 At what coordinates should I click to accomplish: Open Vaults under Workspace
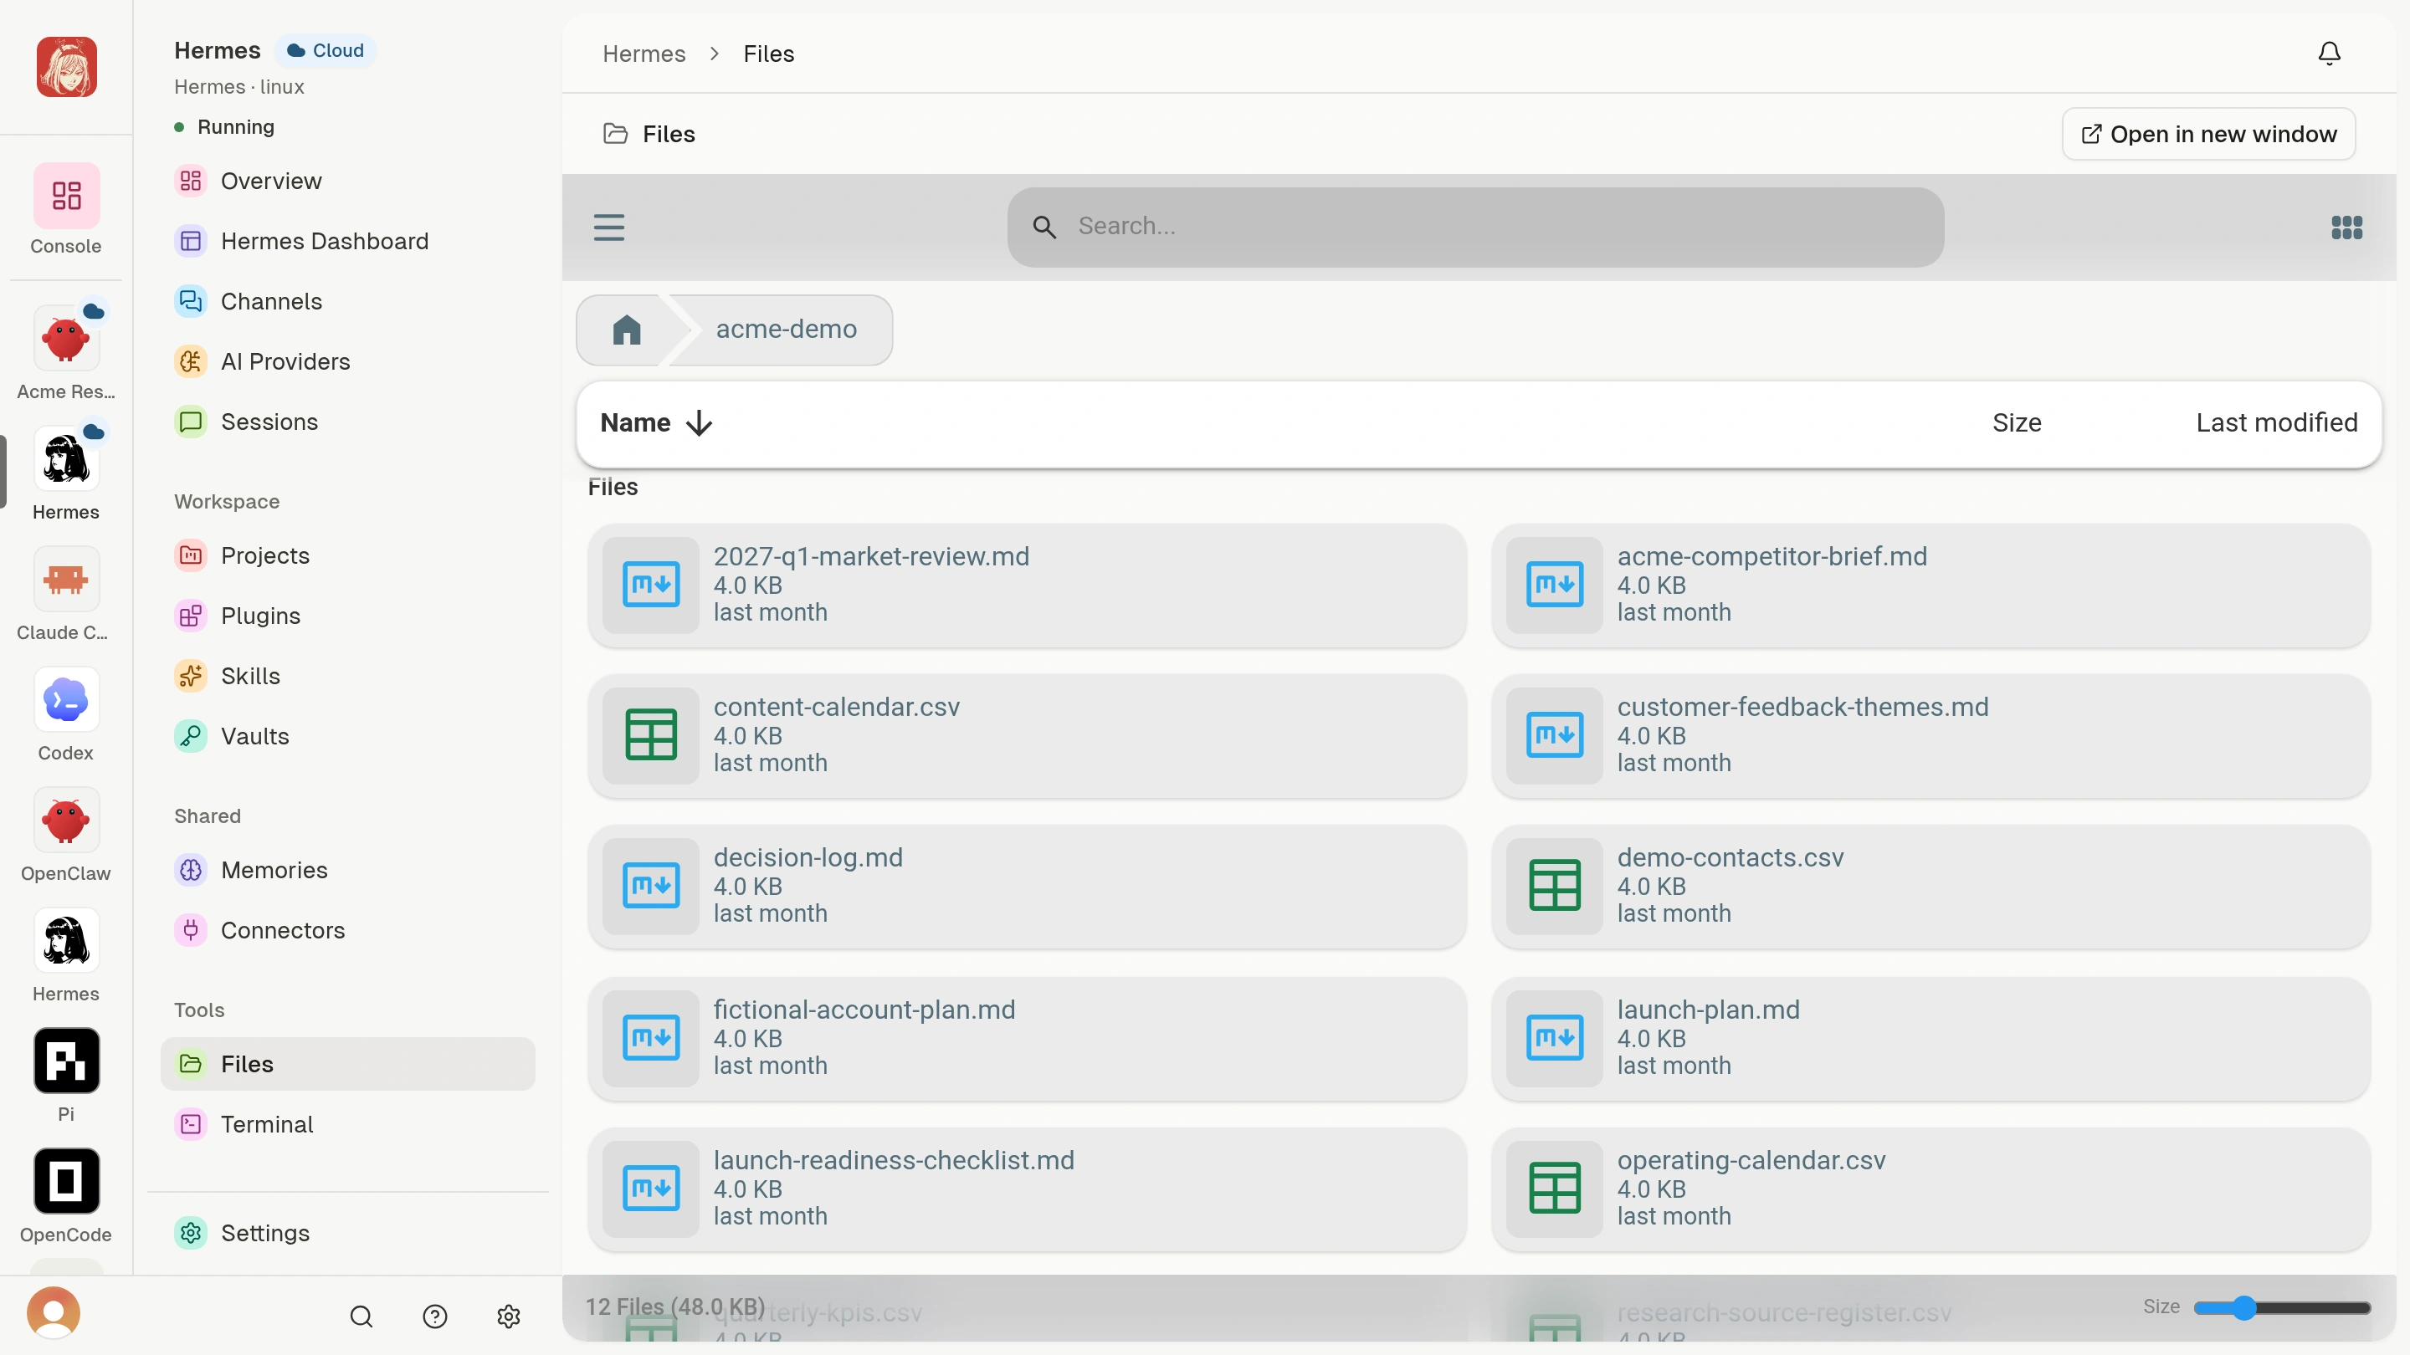(348, 737)
